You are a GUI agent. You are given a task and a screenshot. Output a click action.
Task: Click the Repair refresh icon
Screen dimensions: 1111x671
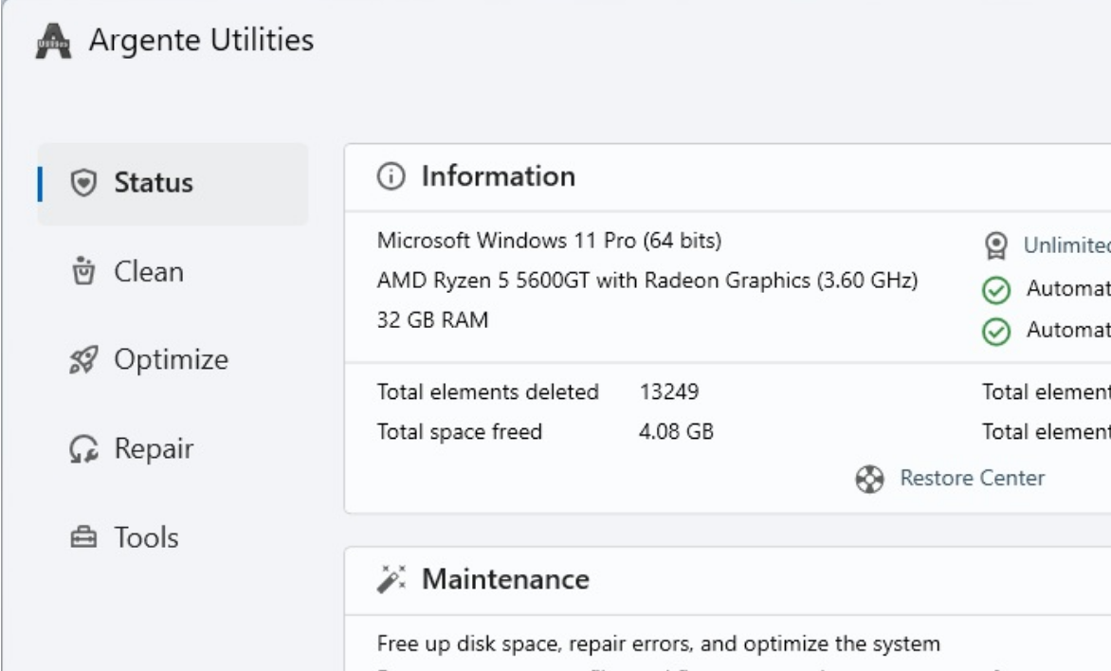[x=83, y=448]
